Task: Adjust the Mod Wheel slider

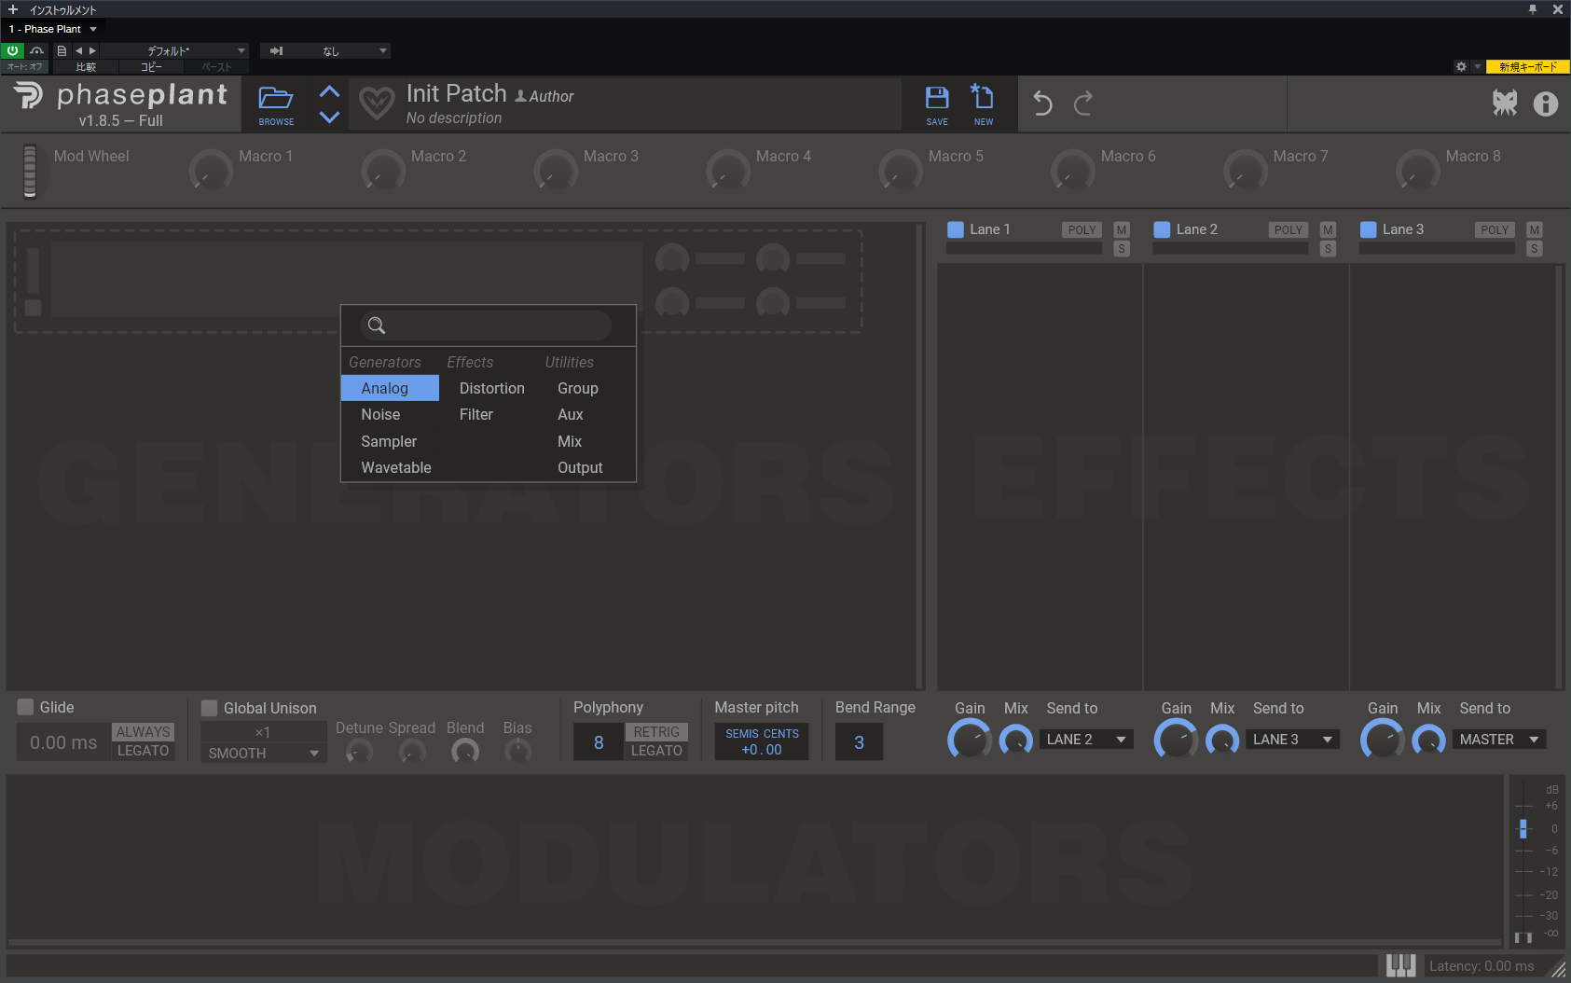Action: 30,171
